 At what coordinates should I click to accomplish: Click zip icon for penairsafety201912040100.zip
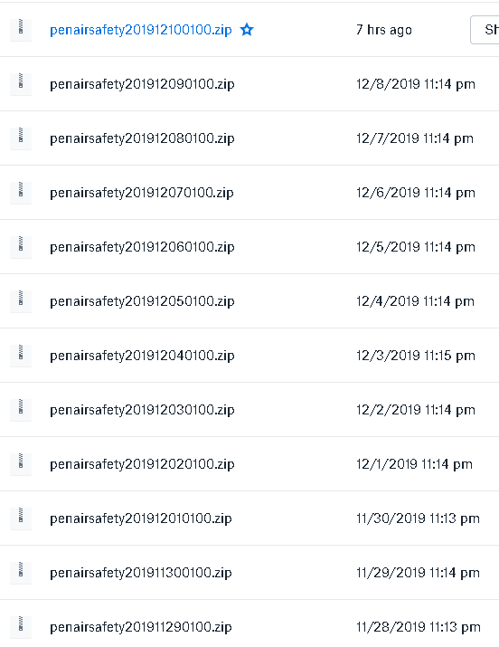(21, 356)
